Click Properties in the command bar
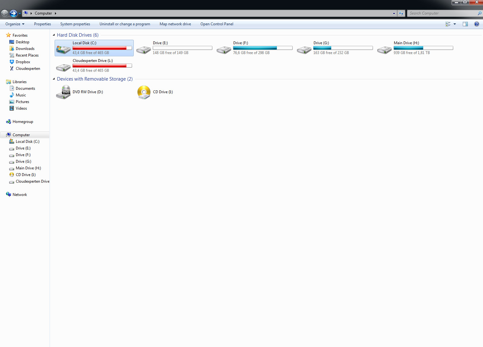This screenshot has width=483, height=347. coord(42,24)
